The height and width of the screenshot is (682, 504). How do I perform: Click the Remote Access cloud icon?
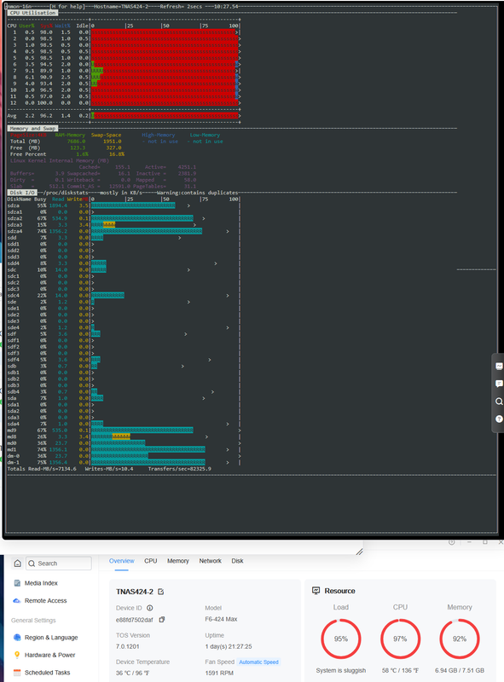[x=17, y=601]
